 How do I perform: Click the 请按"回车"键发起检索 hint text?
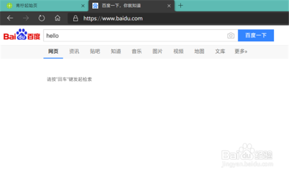[x=69, y=79]
